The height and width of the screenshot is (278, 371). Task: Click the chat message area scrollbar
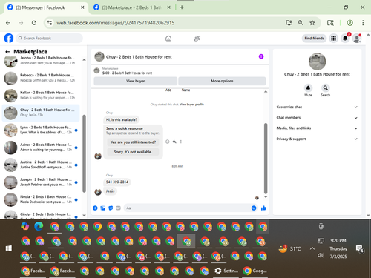pos(266,158)
